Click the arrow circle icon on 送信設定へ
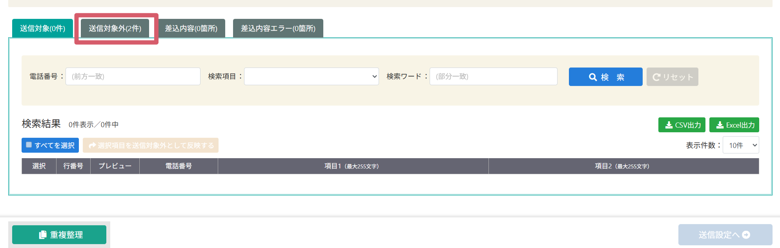 click(x=746, y=235)
